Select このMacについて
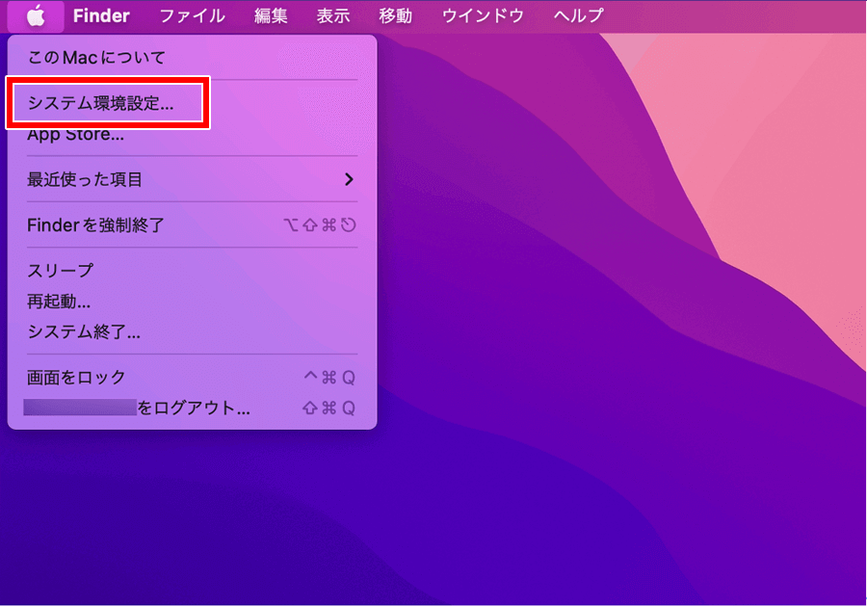867x606 pixels. tap(192, 57)
